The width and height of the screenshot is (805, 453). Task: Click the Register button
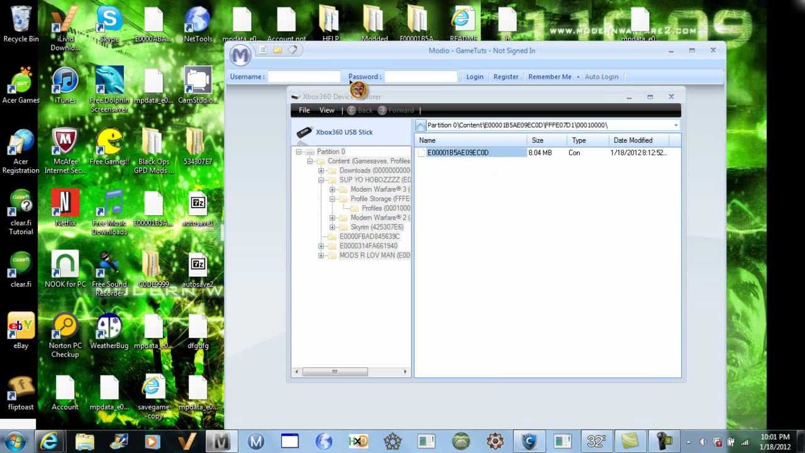coord(506,77)
